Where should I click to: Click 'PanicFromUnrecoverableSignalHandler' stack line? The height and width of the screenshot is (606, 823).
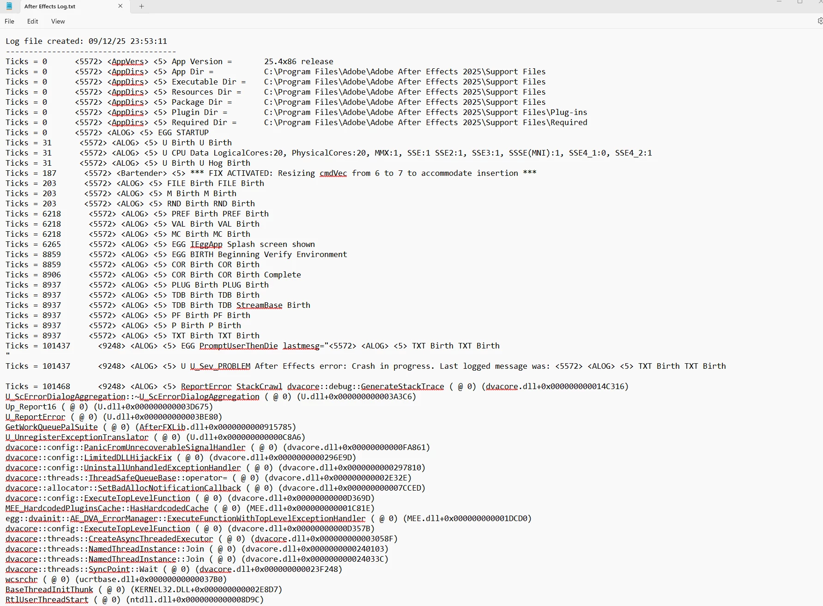tap(218, 447)
